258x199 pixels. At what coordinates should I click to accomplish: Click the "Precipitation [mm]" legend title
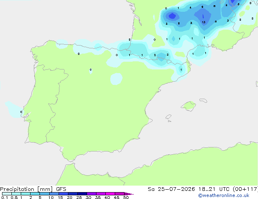(x=26, y=189)
